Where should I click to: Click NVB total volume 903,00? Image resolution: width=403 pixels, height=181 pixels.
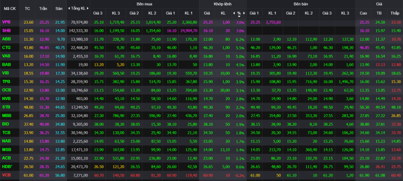(83, 99)
